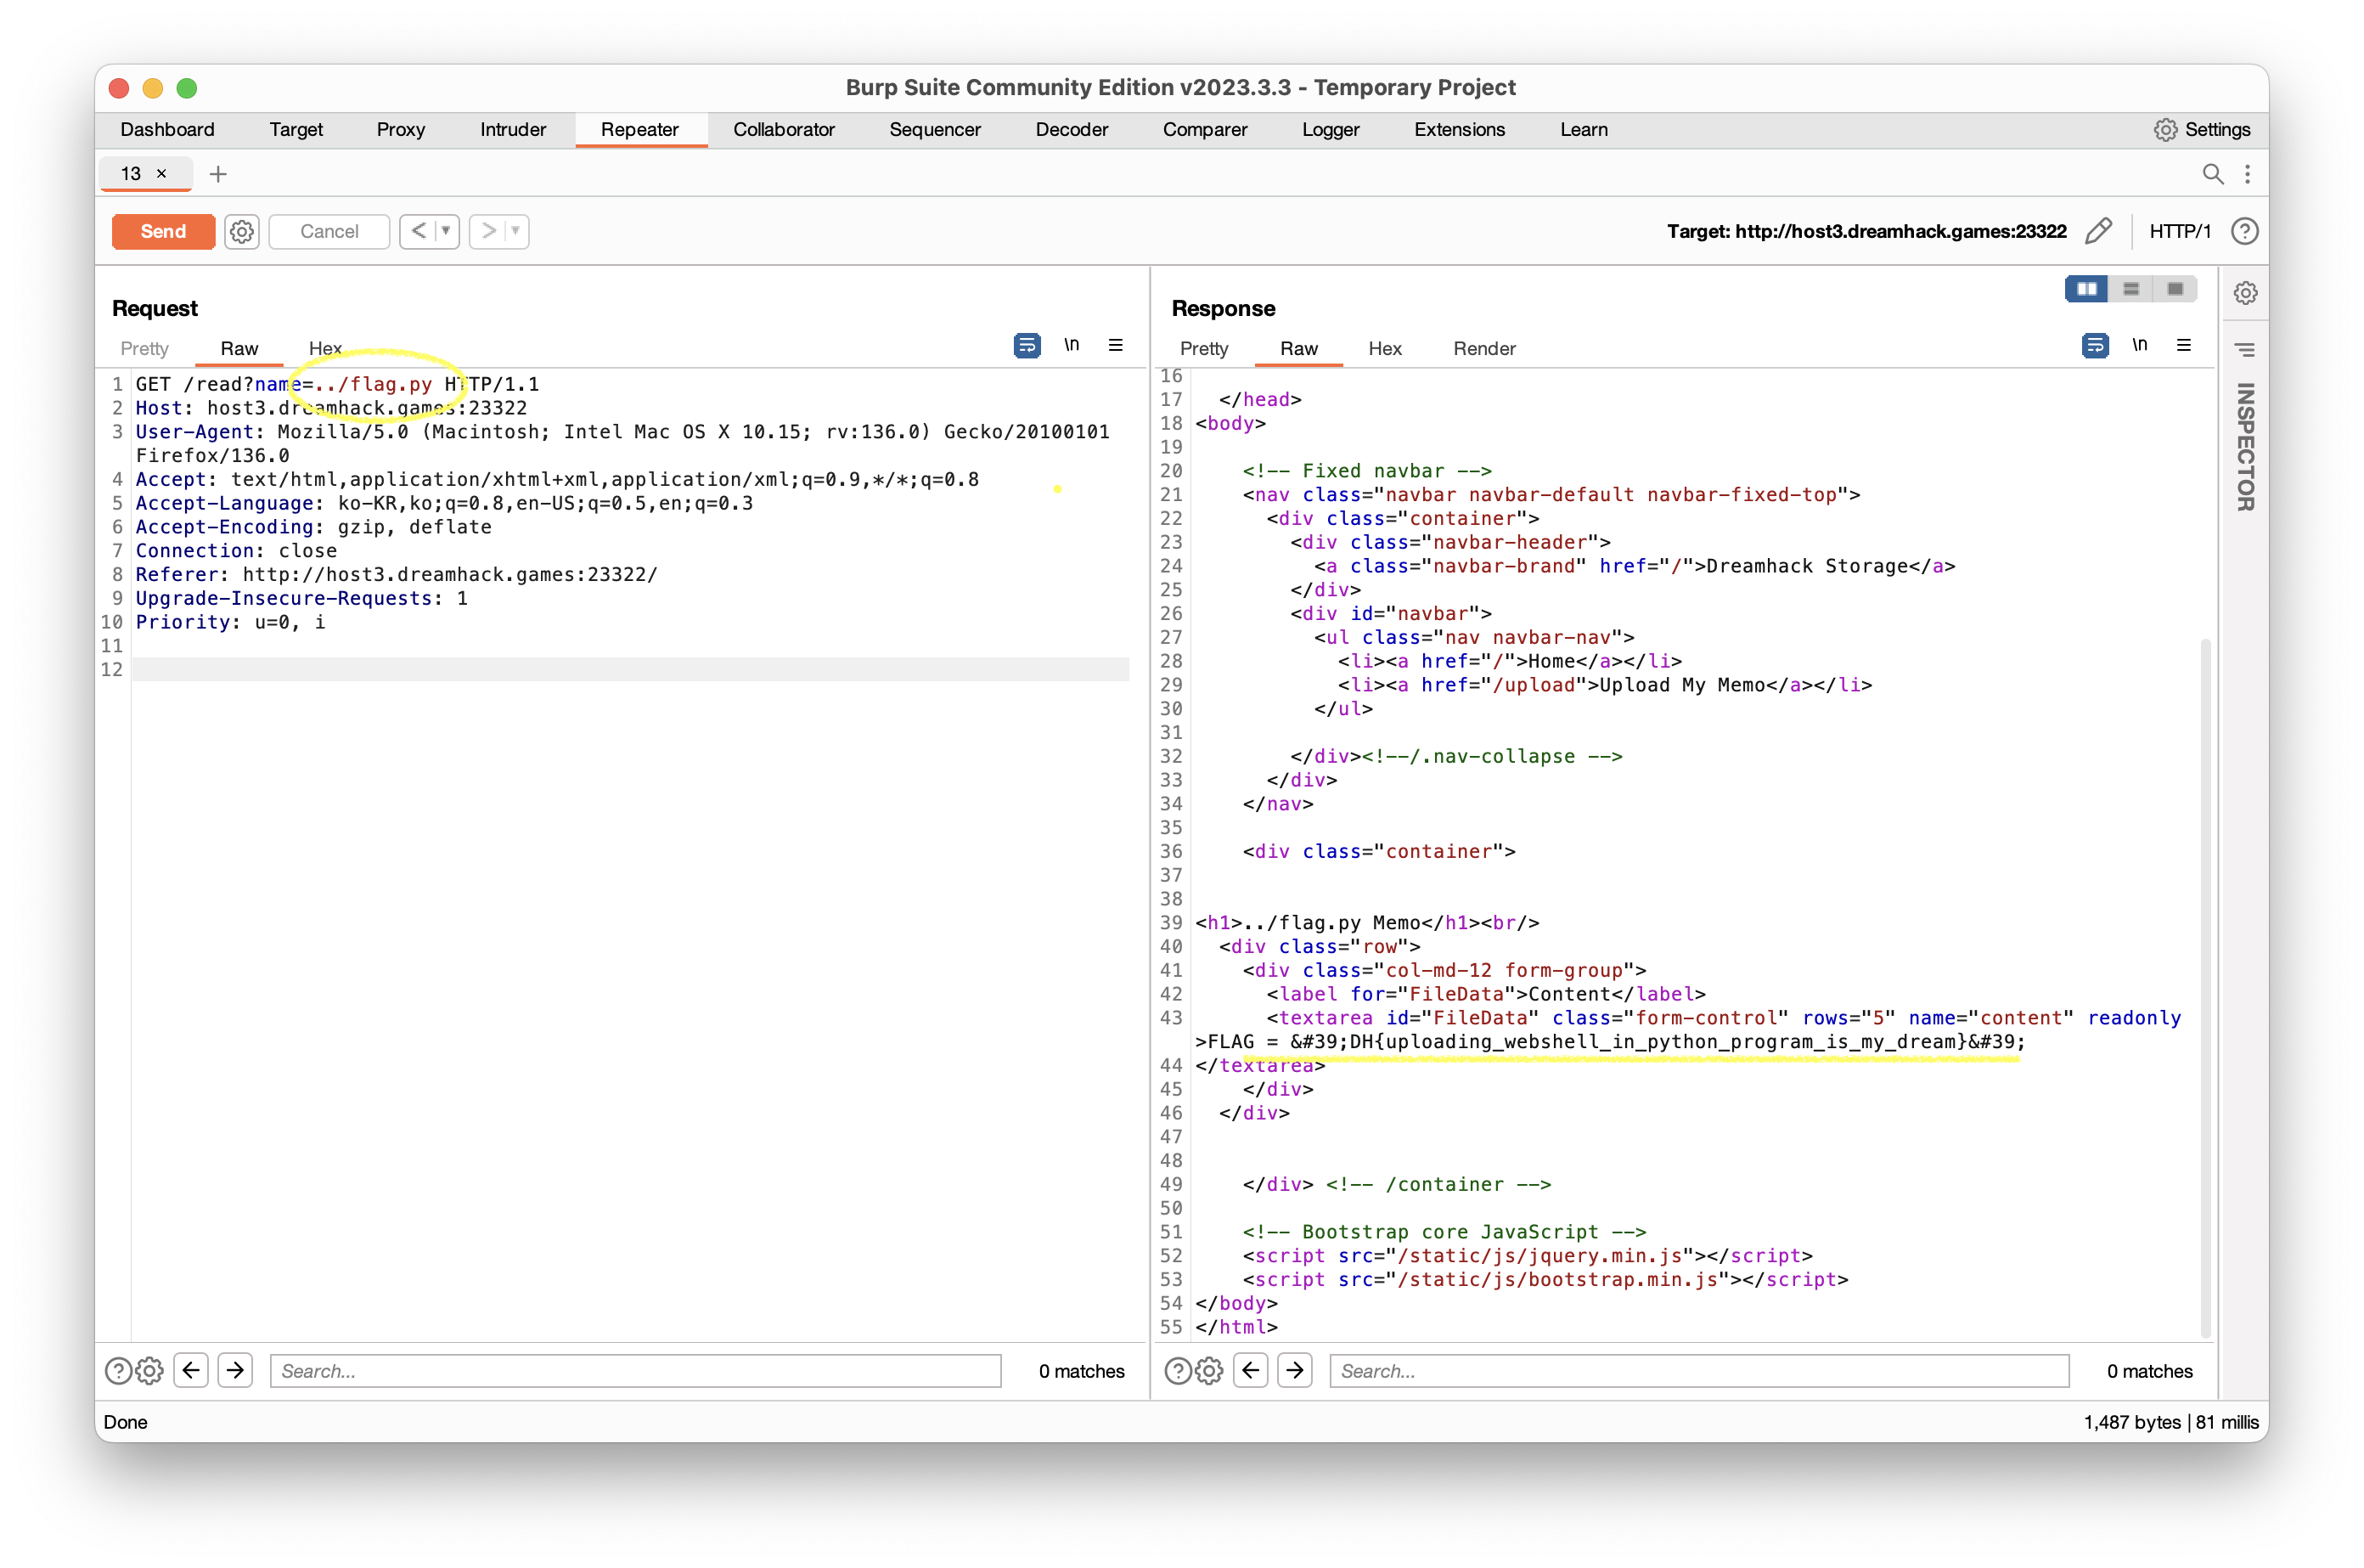Click the HTTP/1 protocol help icon
The image size is (2364, 1568).
coord(2245,231)
